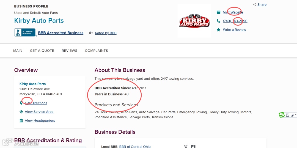The height and width of the screenshot is (148, 297).
Task: Open the Share link
Action: point(262,5)
